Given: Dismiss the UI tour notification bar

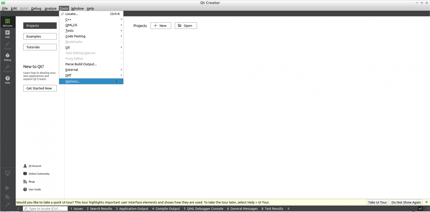Looking at the screenshot, I should 426,202.
